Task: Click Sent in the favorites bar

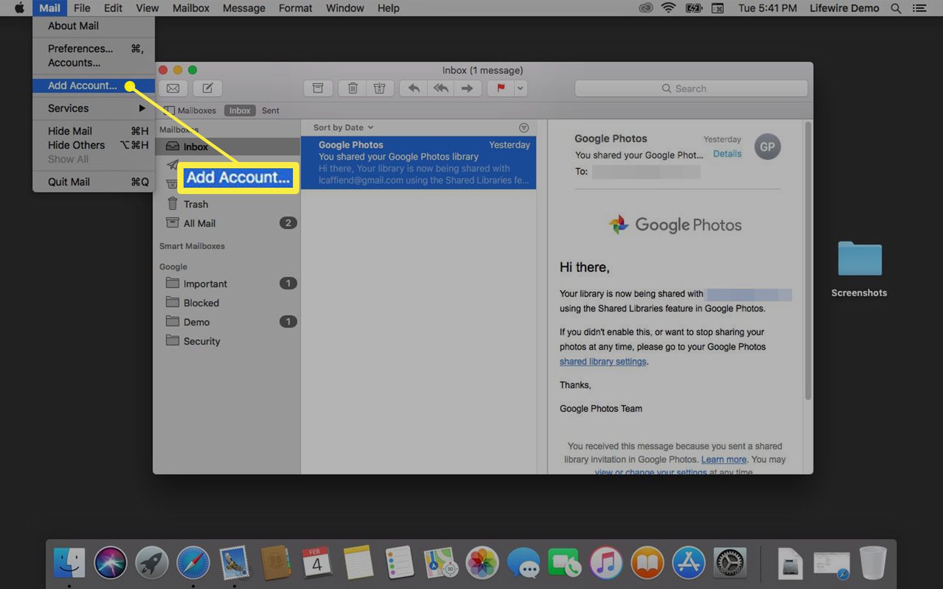Action: pyautogui.click(x=270, y=111)
